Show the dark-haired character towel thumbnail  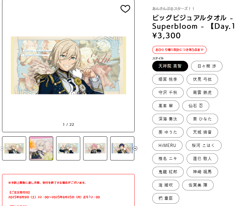[x=122, y=148]
